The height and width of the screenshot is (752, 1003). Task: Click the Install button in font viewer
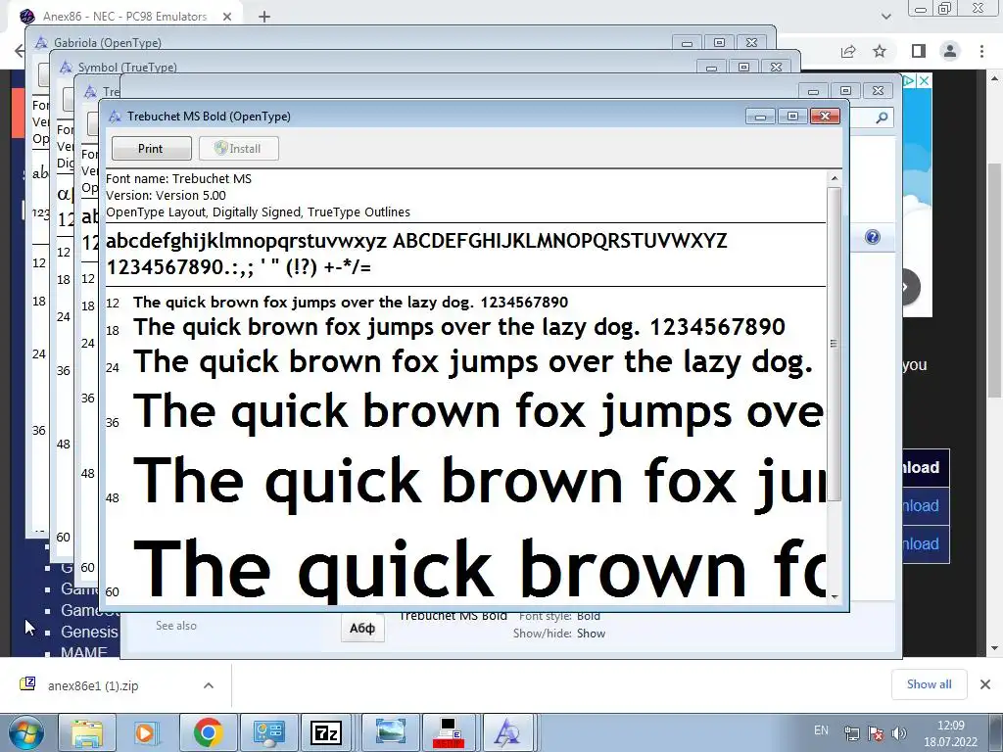click(238, 149)
